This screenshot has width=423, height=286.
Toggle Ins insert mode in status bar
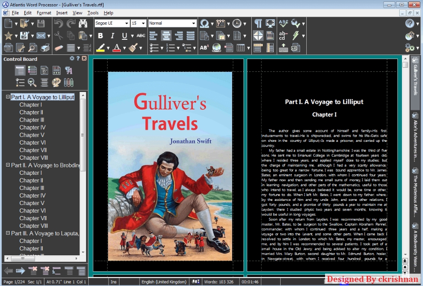114,282
